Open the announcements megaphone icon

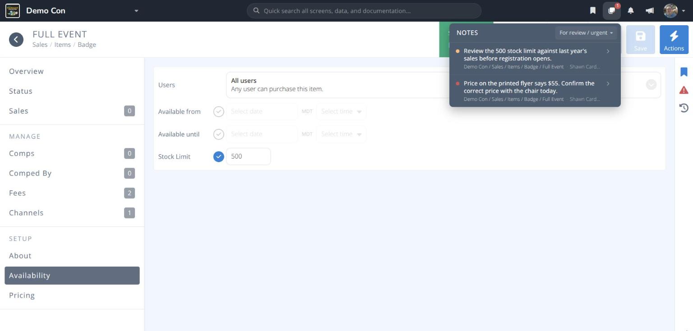(650, 11)
